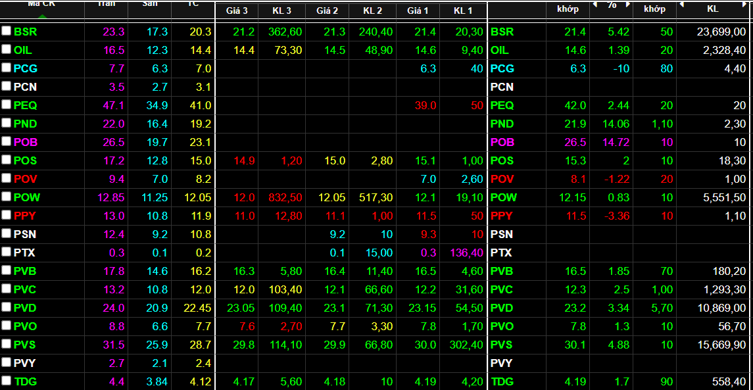Select the checkbox for the PVD row

click(7, 307)
